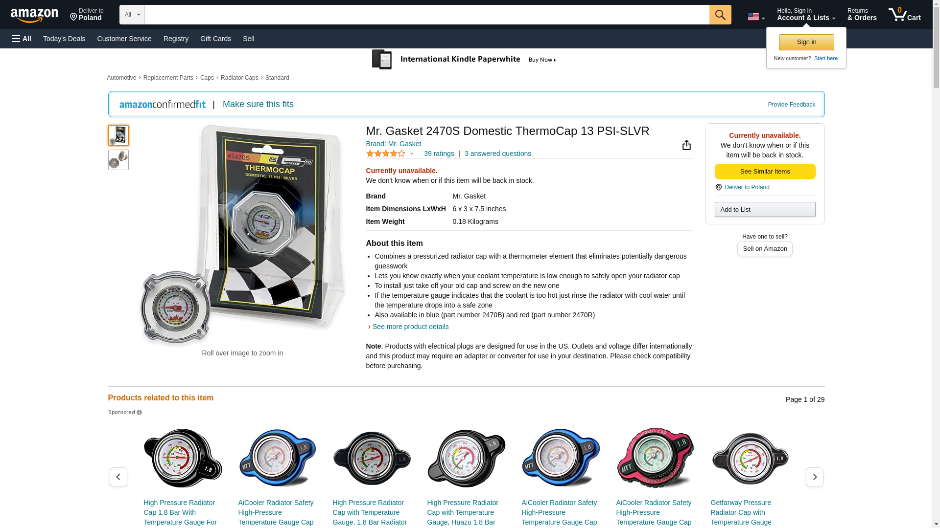Click See Similar Items button
The width and height of the screenshot is (940, 528).
765,171
